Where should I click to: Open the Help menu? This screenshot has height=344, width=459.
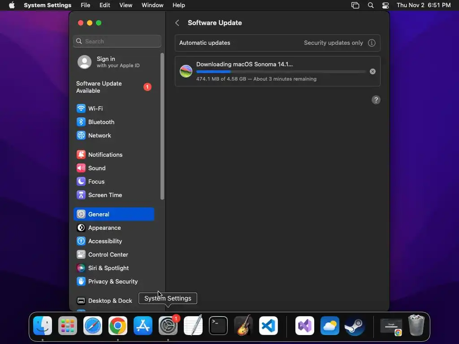(x=178, y=5)
